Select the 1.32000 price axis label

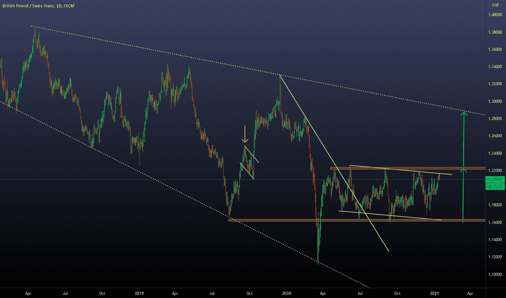coord(495,84)
